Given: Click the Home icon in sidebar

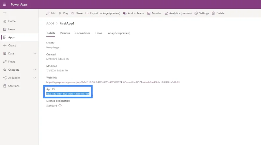Looking at the screenshot, I should pos(5,21).
